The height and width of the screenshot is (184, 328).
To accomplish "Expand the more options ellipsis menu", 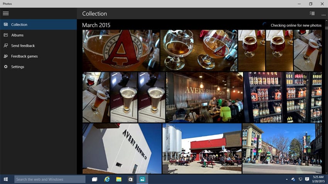I will [323, 14].
